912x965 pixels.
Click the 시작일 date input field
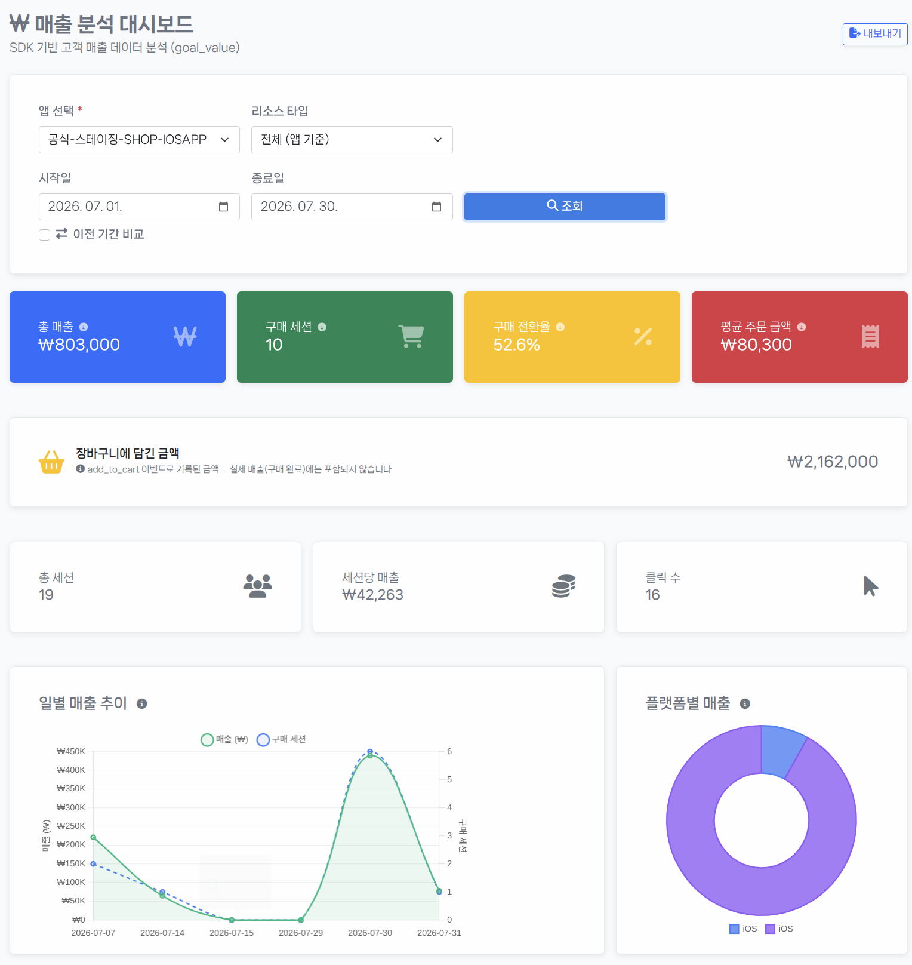pos(139,207)
